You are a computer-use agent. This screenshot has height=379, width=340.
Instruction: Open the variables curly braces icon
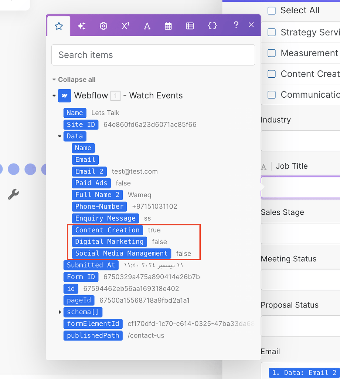click(212, 26)
